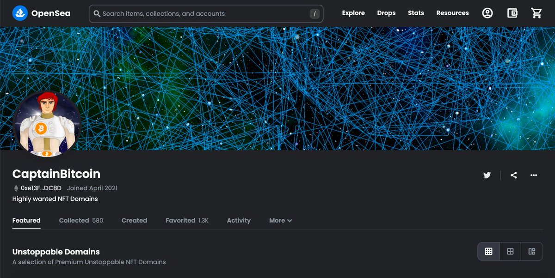555x278 pixels.
Task: Focus the search items and collections field
Action: coord(206,14)
